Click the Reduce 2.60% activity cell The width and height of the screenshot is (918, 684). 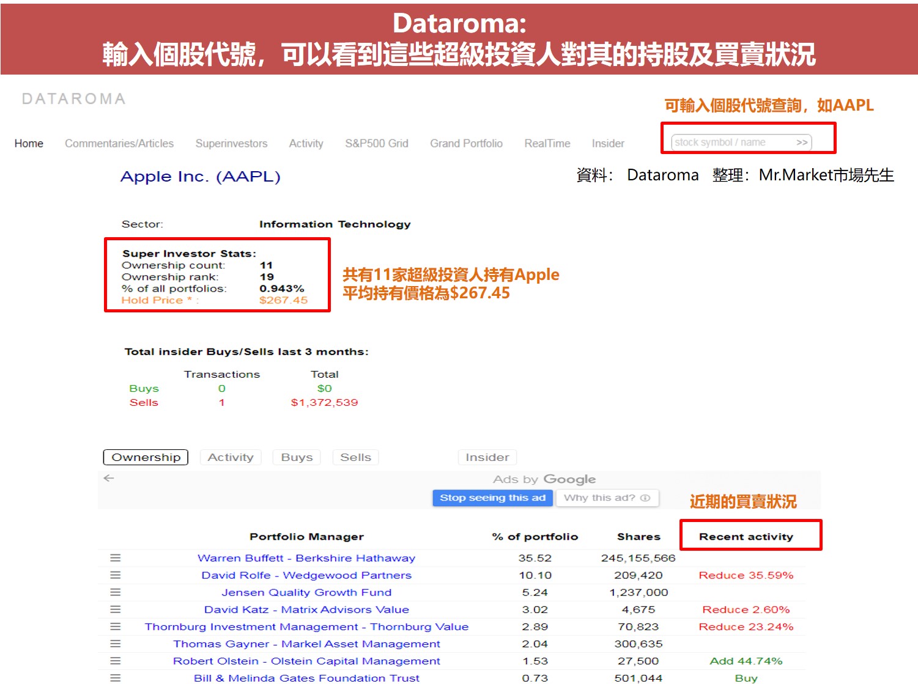[x=746, y=609]
